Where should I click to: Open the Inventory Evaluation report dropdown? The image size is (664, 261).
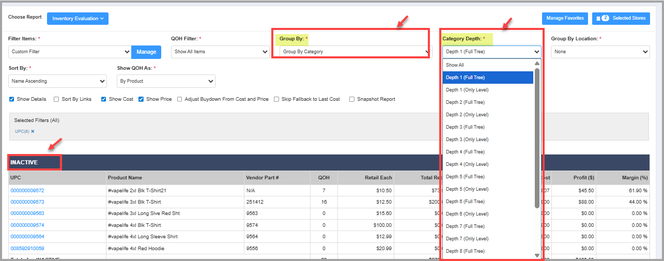tap(78, 19)
